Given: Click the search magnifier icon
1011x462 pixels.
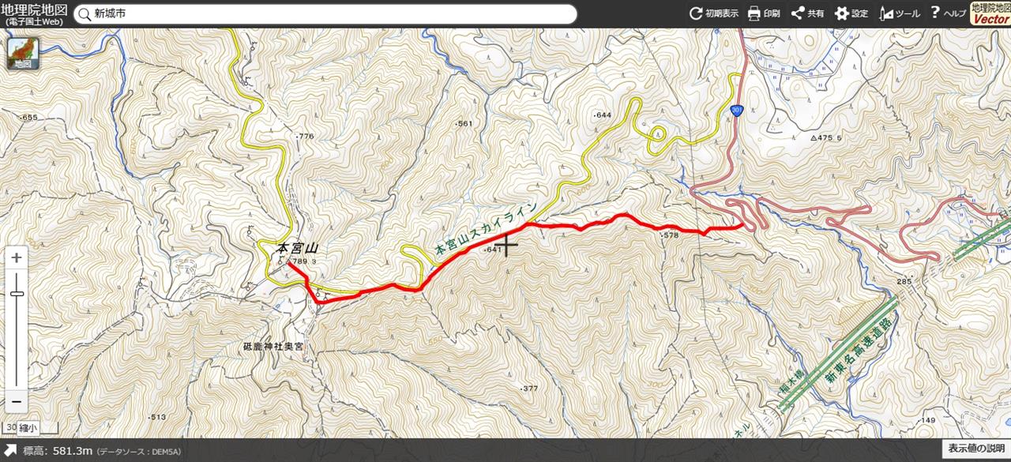Looking at the screenshot, I should (85, 14).
